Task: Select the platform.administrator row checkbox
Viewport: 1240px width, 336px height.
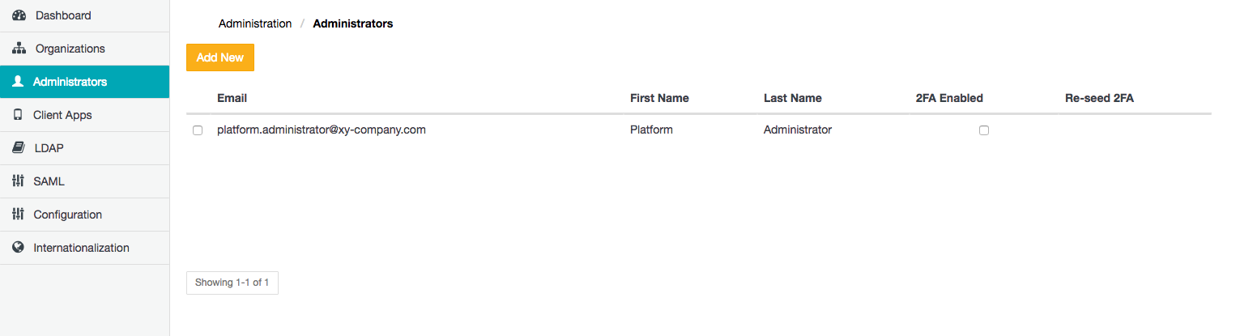Action: [198, 130]
